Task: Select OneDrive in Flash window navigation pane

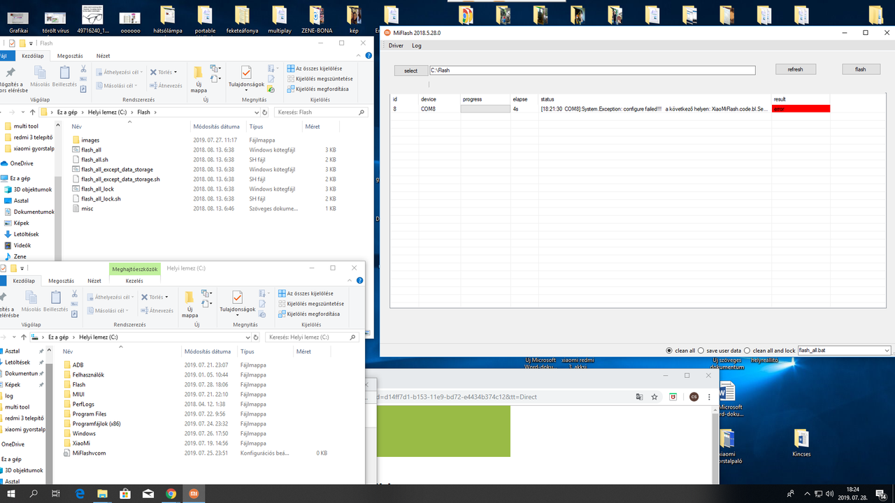Action: point(21,163)
